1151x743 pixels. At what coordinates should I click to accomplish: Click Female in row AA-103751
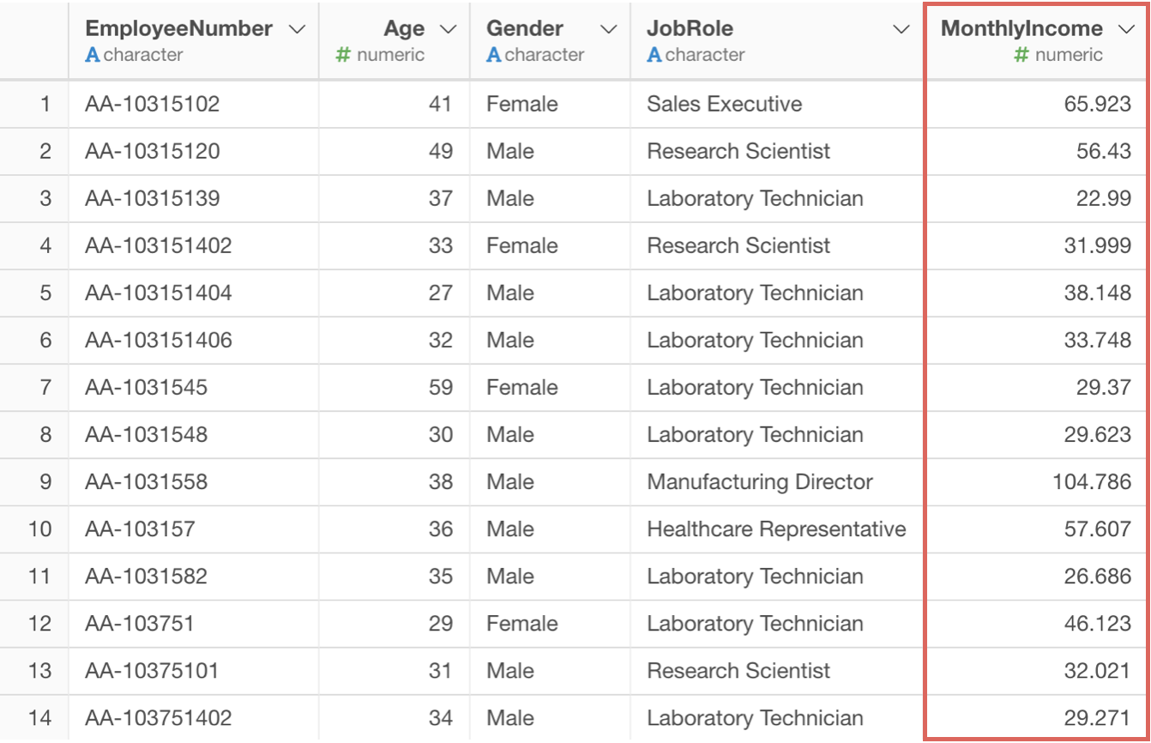tap(550, 624)
